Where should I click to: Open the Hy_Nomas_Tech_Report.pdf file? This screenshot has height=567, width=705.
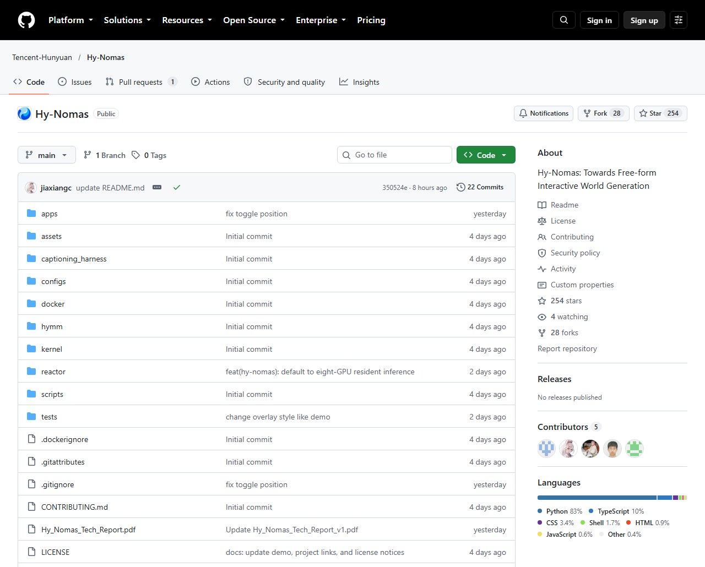tap(88, 530)
